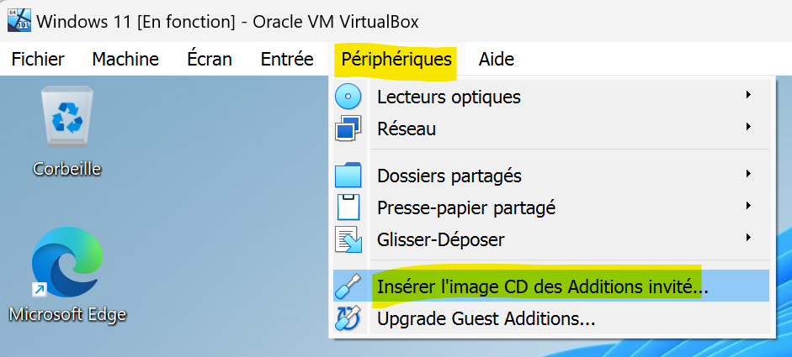
Task: Expand the Glisser-Déposer submenu arrow
Action: coord(748,237)
